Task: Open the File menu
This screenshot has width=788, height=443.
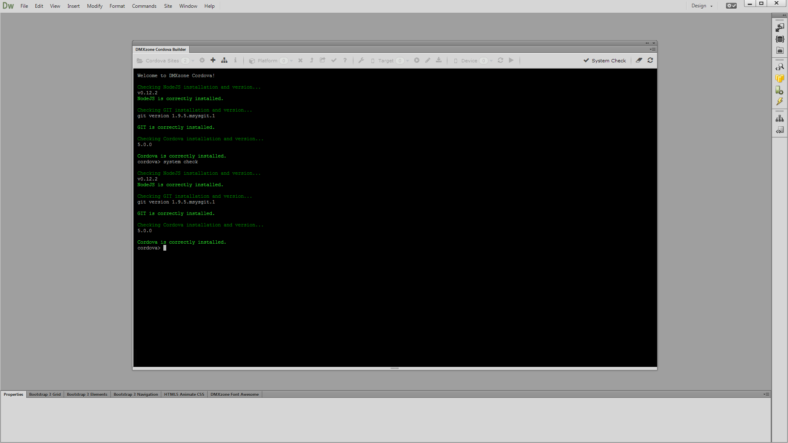Action: tap(24, 6)
